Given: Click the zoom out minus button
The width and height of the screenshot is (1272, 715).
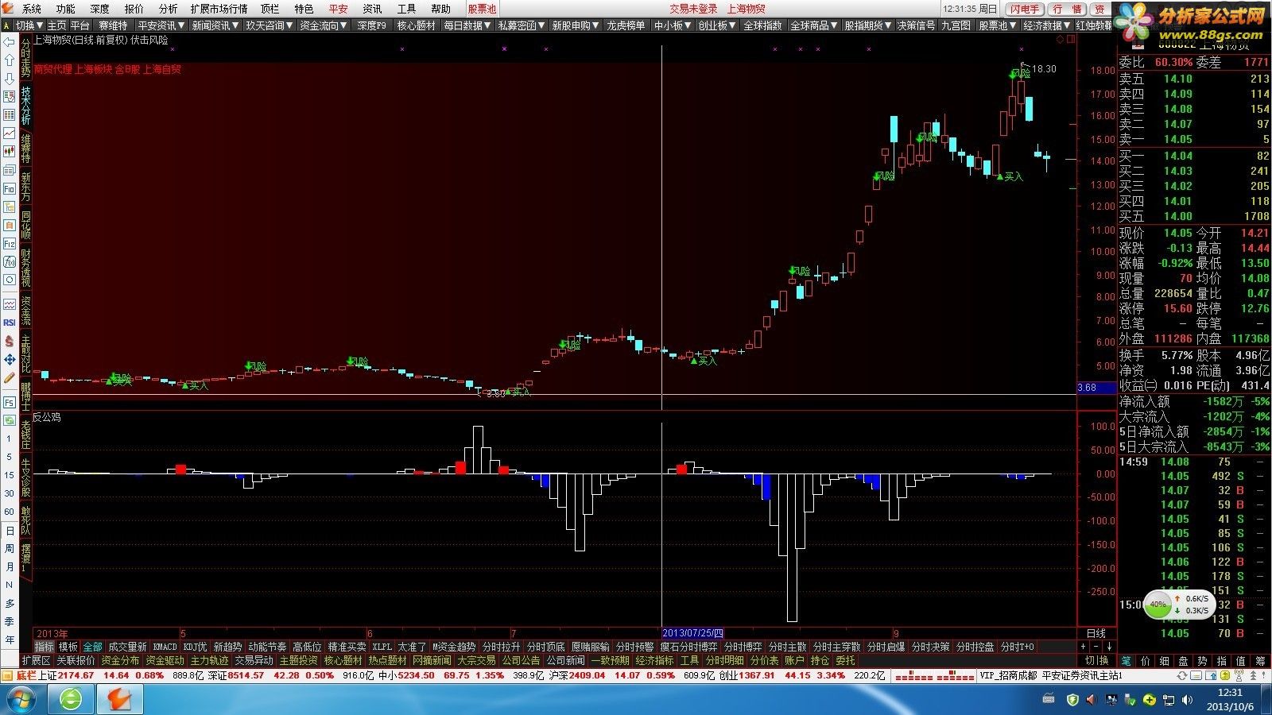Looking at the screenshot, I should [x=1096, y=647].
